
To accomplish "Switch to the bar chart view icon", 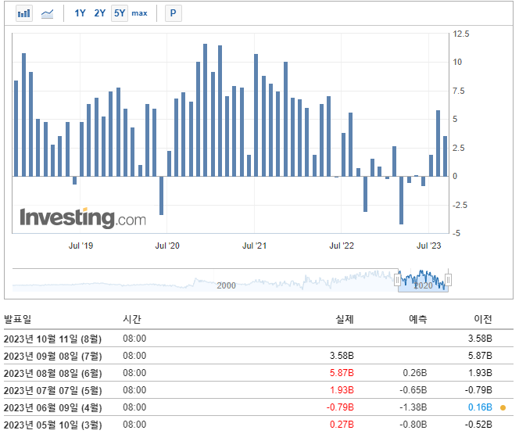I will pos(24,13).
